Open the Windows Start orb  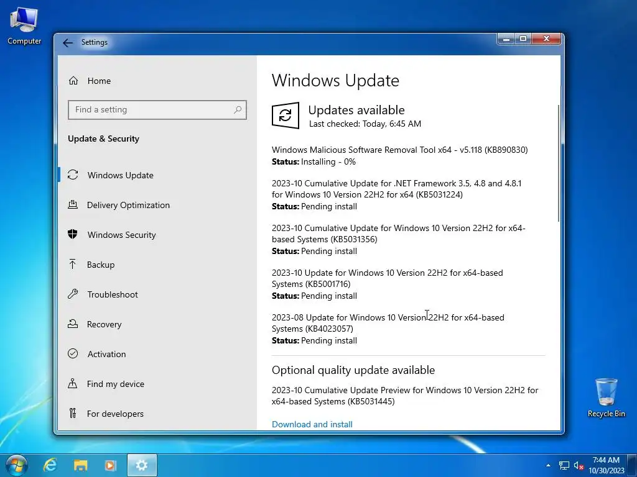click(17, 465)
